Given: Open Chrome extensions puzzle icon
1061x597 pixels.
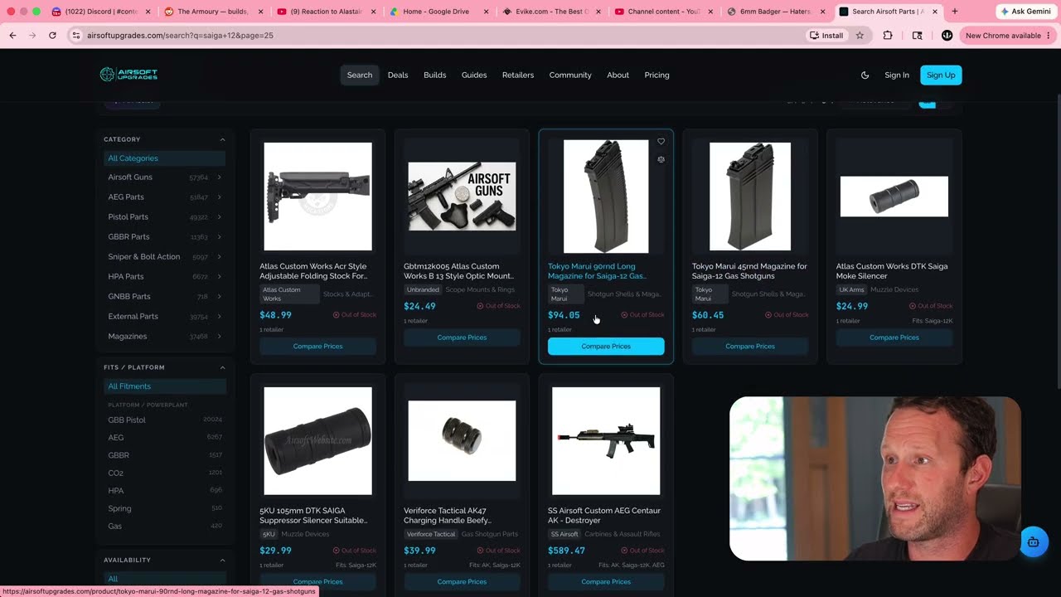Looking at the screenshot, I should [888, 36].
